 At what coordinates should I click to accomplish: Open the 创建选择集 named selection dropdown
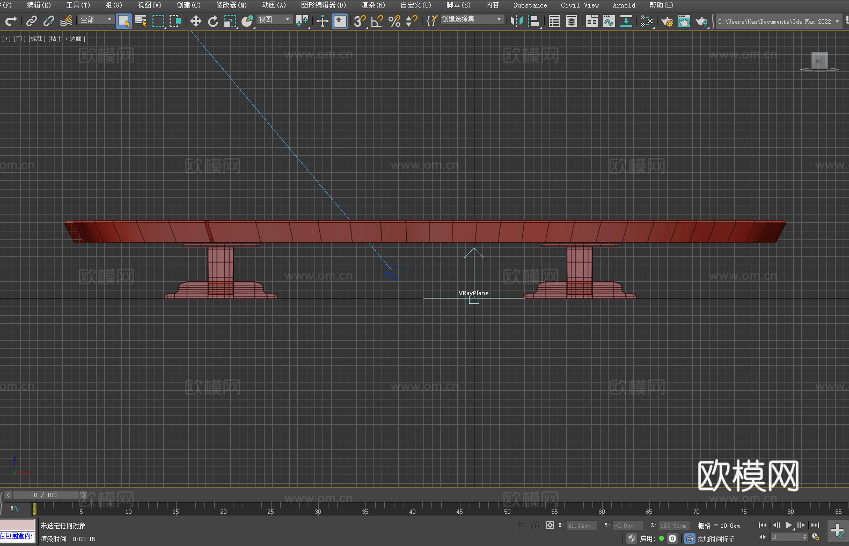coord(472,19)
